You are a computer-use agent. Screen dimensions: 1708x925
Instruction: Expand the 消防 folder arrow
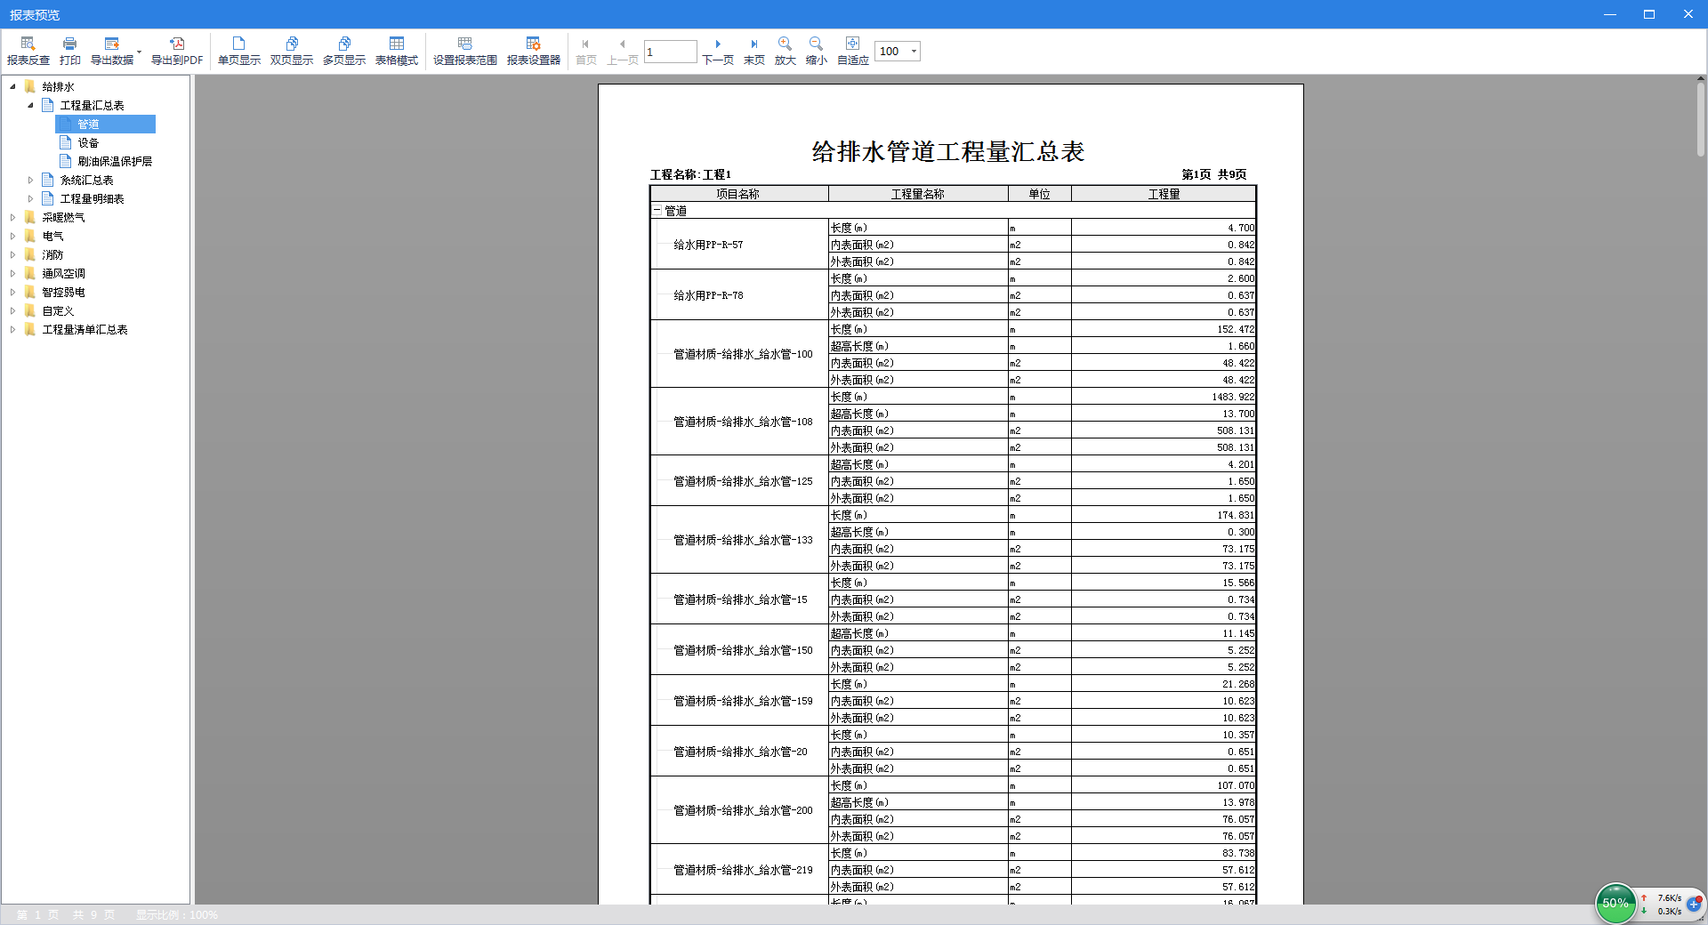[x=12, y=254]
